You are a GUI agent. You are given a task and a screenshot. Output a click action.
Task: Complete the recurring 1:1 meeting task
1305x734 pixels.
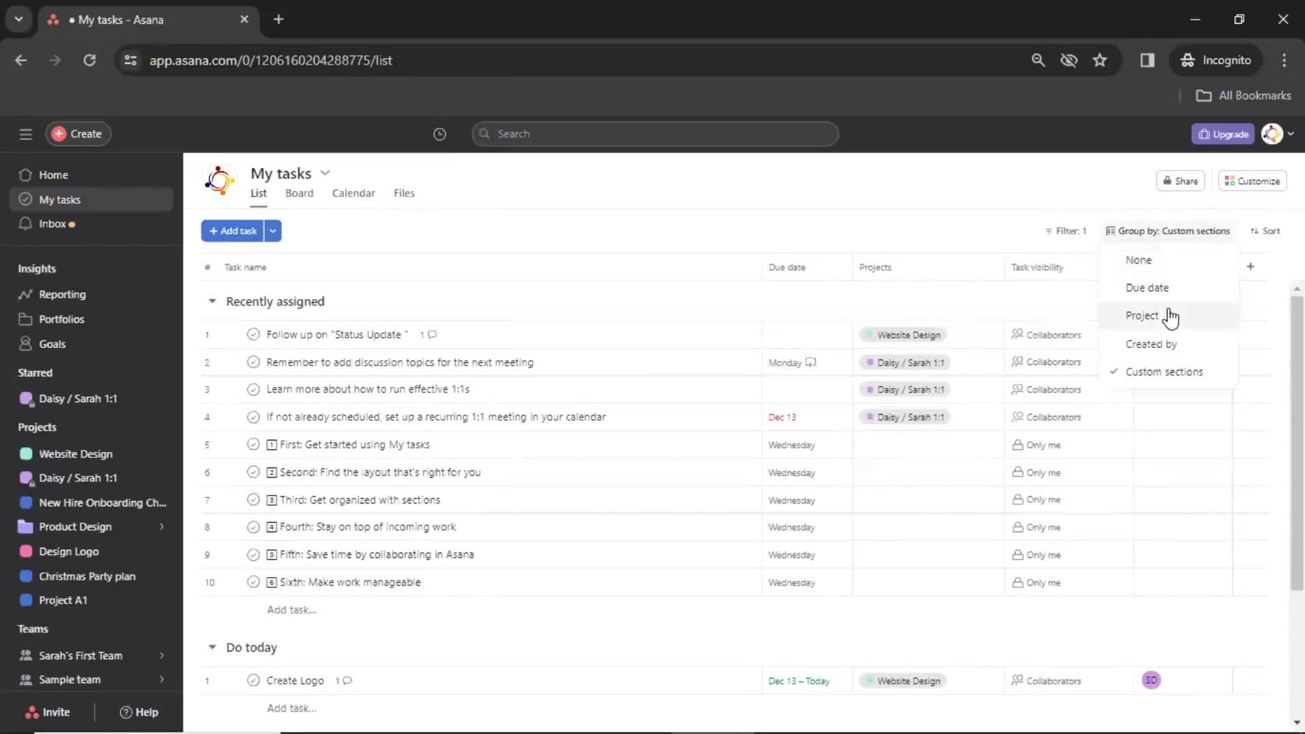254,417
